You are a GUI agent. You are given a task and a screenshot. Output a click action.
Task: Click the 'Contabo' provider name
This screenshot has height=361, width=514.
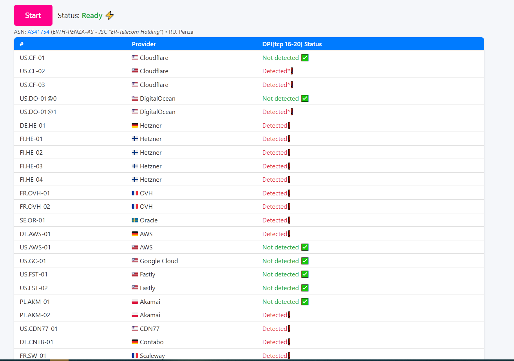(152, 342)
